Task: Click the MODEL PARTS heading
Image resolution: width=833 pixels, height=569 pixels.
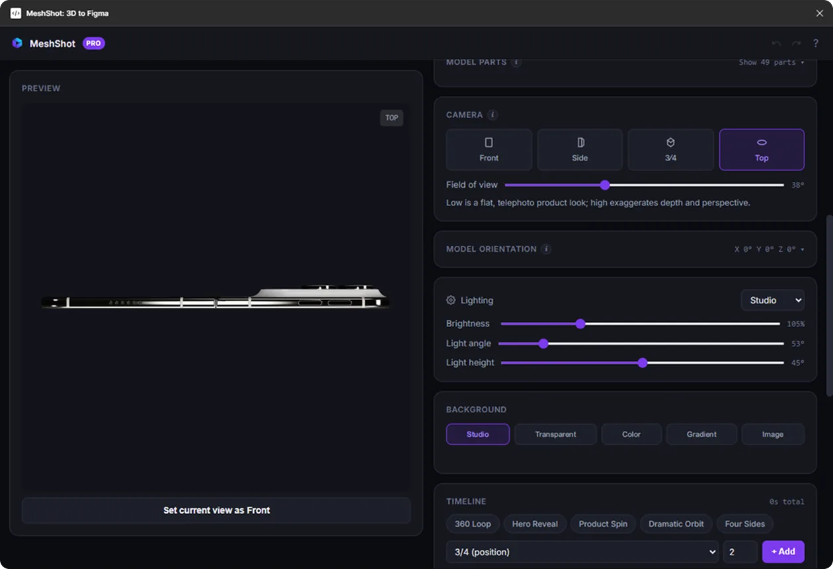Action: [x=477, y=62]
